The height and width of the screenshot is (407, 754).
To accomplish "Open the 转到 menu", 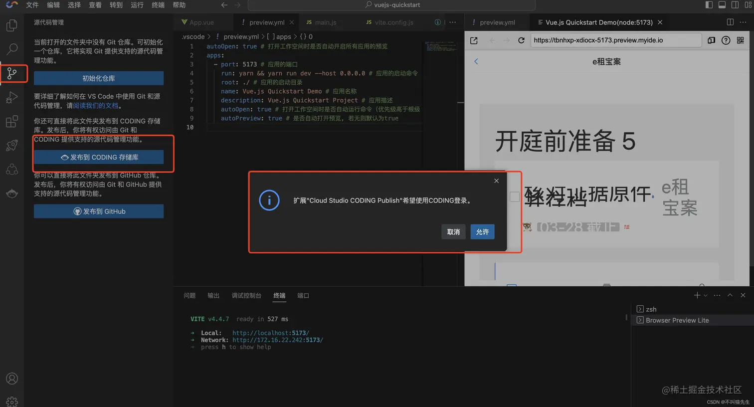I will coord(116,5).
